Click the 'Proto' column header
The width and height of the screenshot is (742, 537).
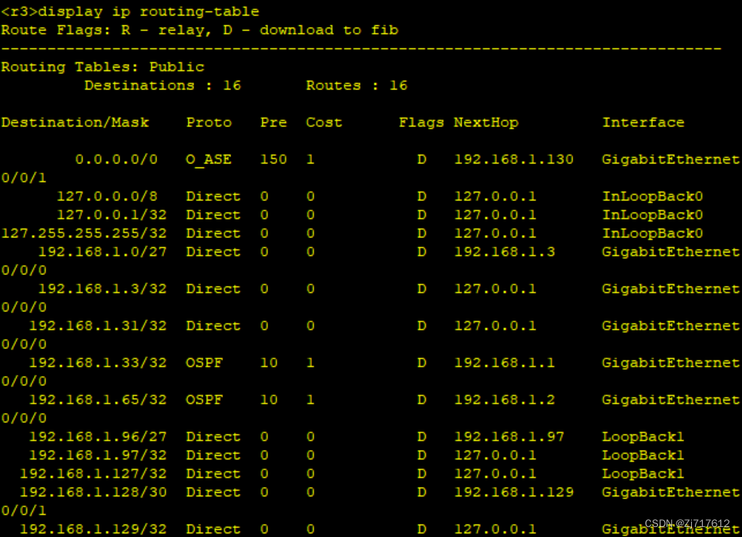tap(209, 123)
